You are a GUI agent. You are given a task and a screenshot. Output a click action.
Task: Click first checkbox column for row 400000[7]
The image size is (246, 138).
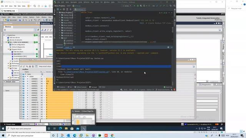[77, 95]
